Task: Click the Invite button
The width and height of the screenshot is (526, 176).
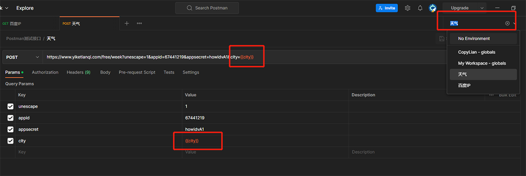Action: tap(387, 8)
